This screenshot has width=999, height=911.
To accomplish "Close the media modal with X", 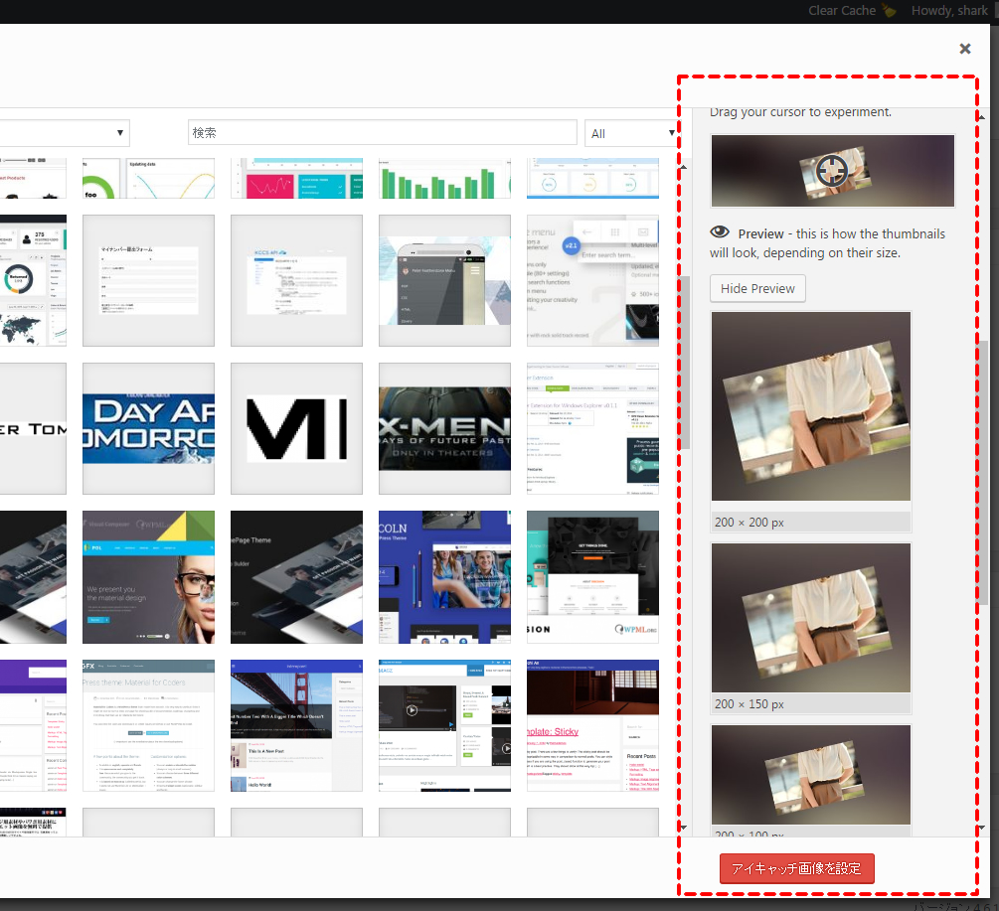I will [964, 49].
